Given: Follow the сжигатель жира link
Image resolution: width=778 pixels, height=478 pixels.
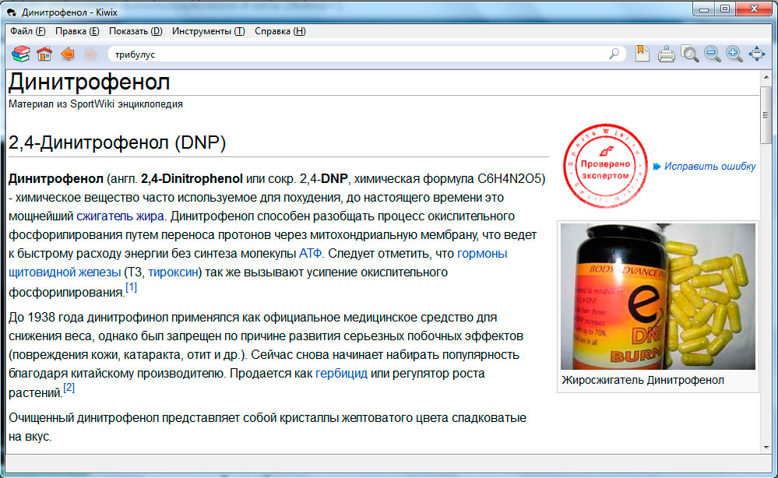Looking at the screenshot, I should coord(120,216).
